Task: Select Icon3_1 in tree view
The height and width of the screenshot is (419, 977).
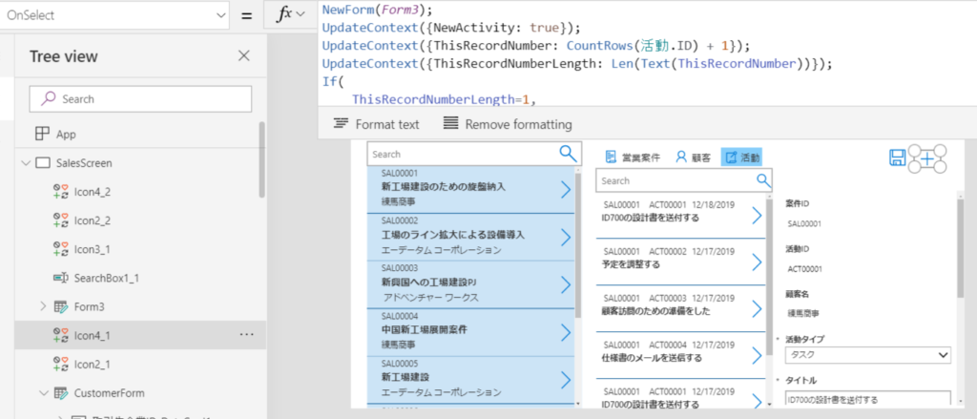Action: coord(93,249)
